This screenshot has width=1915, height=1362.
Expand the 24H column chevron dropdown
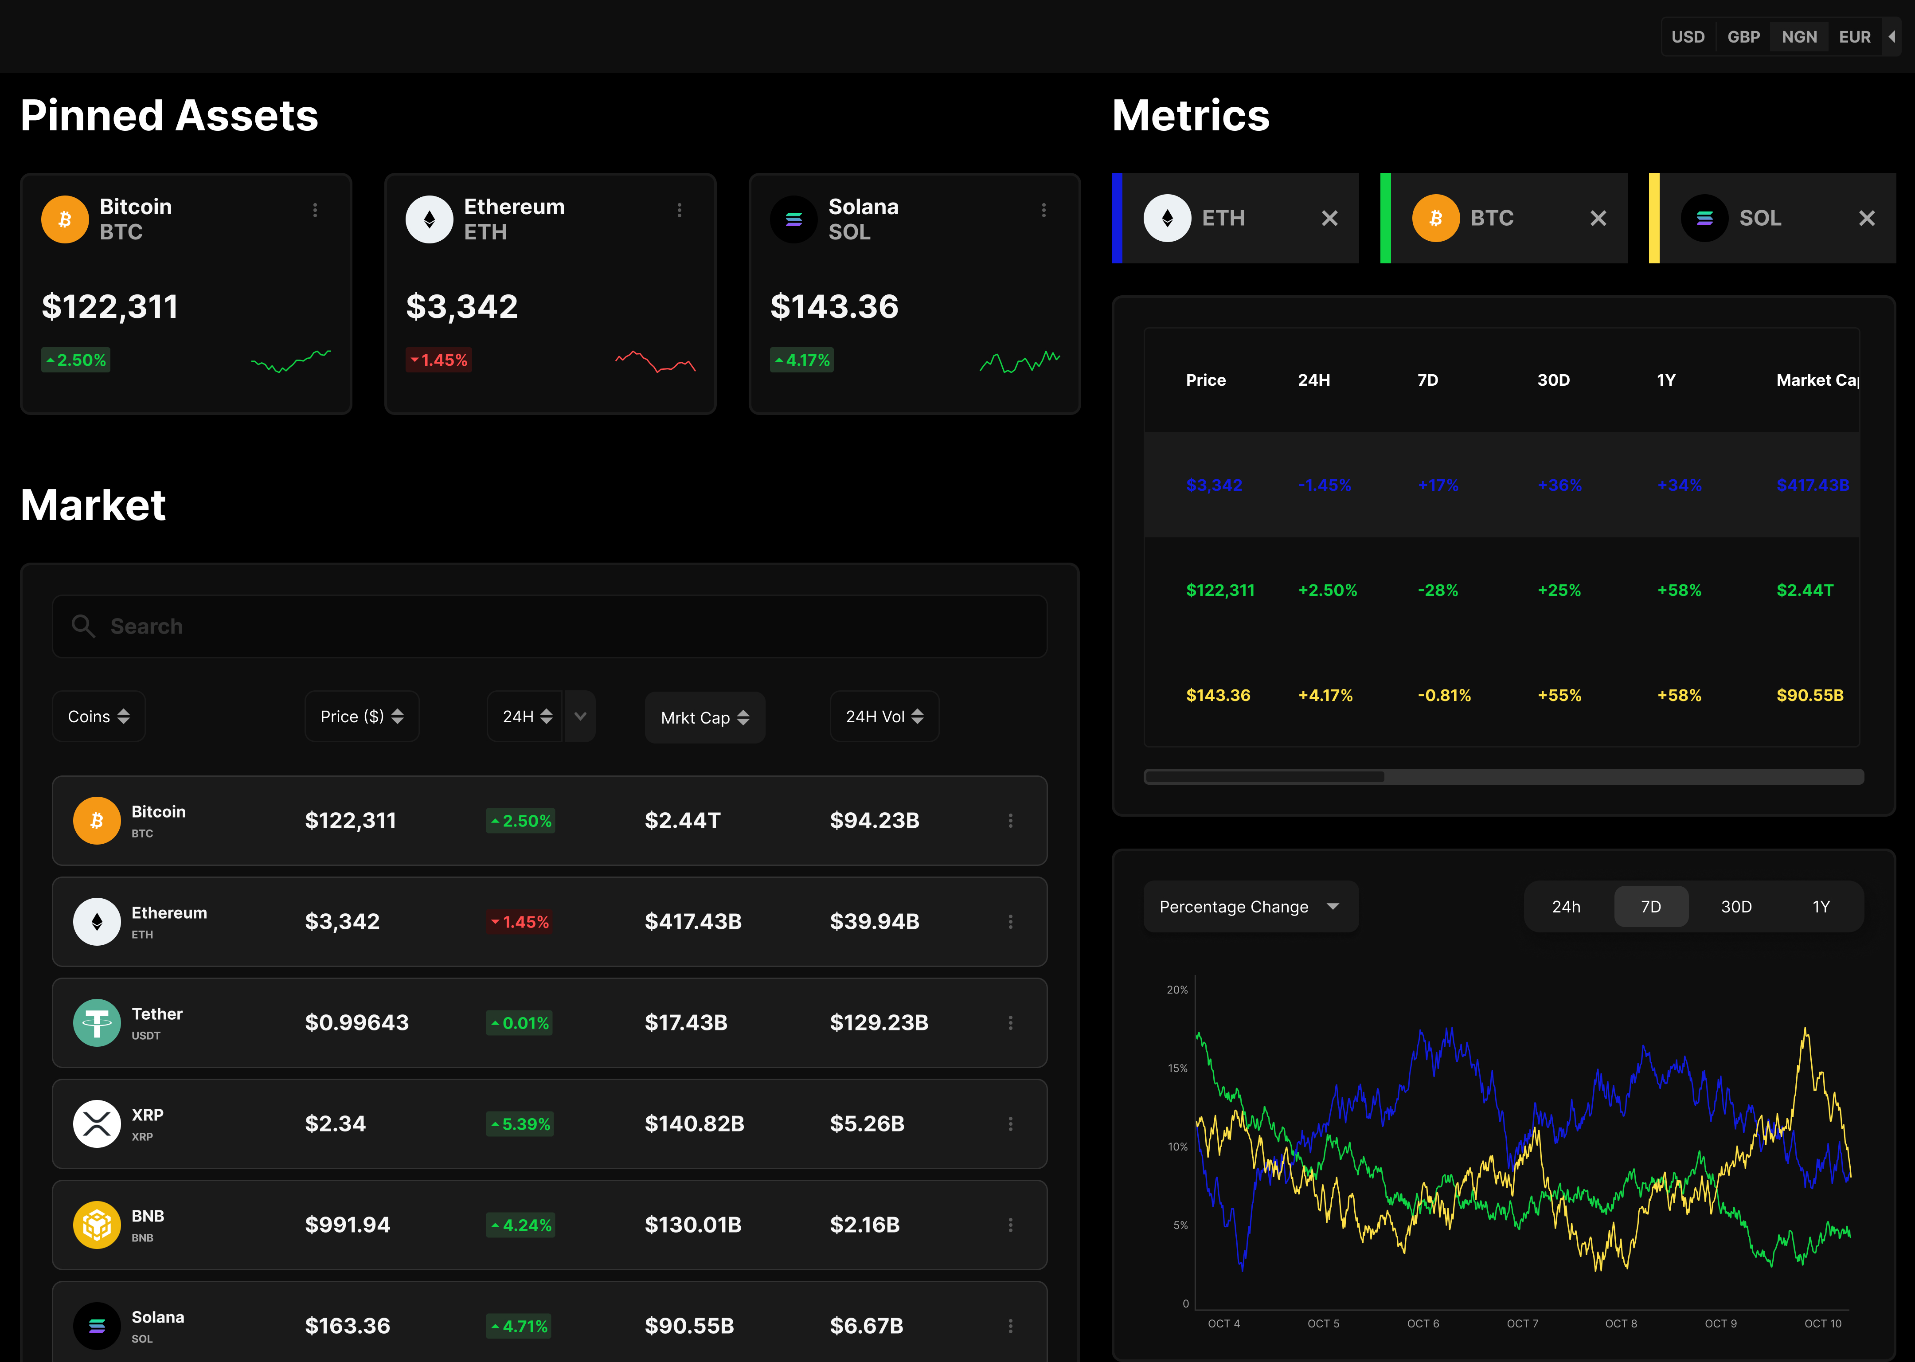[x=580, y=716]
